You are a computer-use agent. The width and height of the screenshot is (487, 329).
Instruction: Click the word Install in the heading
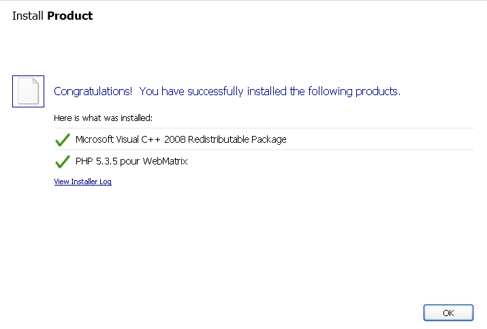point(28,16)
